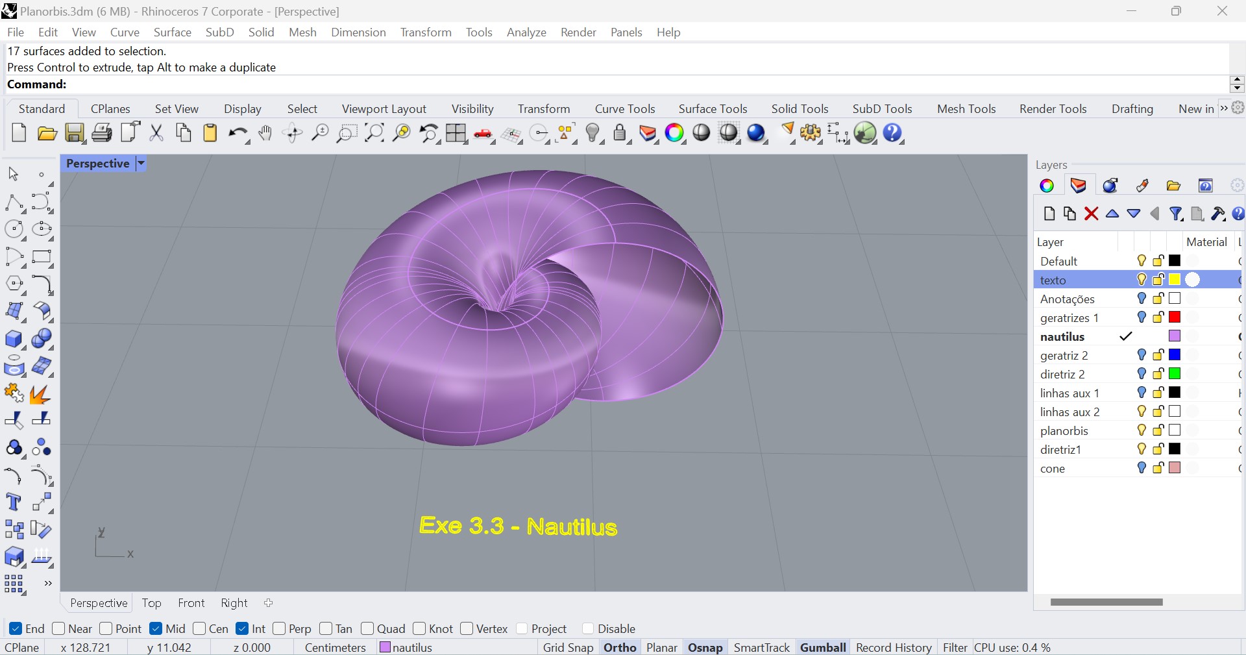Open the Surface menu
Viewport: 1246px width, 655px height.
pyautogui.click(x=172, y=32)
